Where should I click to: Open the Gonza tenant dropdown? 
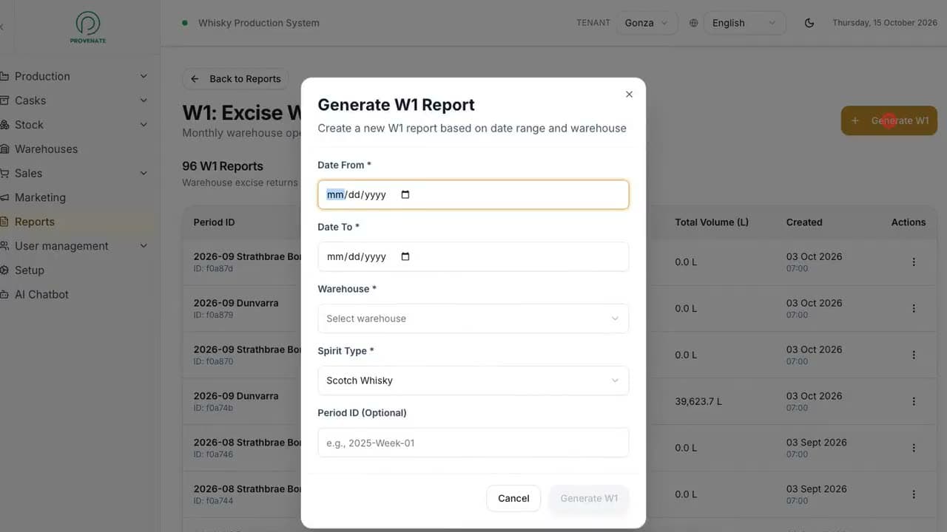pos(647,23)
